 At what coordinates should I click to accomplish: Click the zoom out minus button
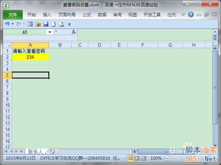coord(167,158)
